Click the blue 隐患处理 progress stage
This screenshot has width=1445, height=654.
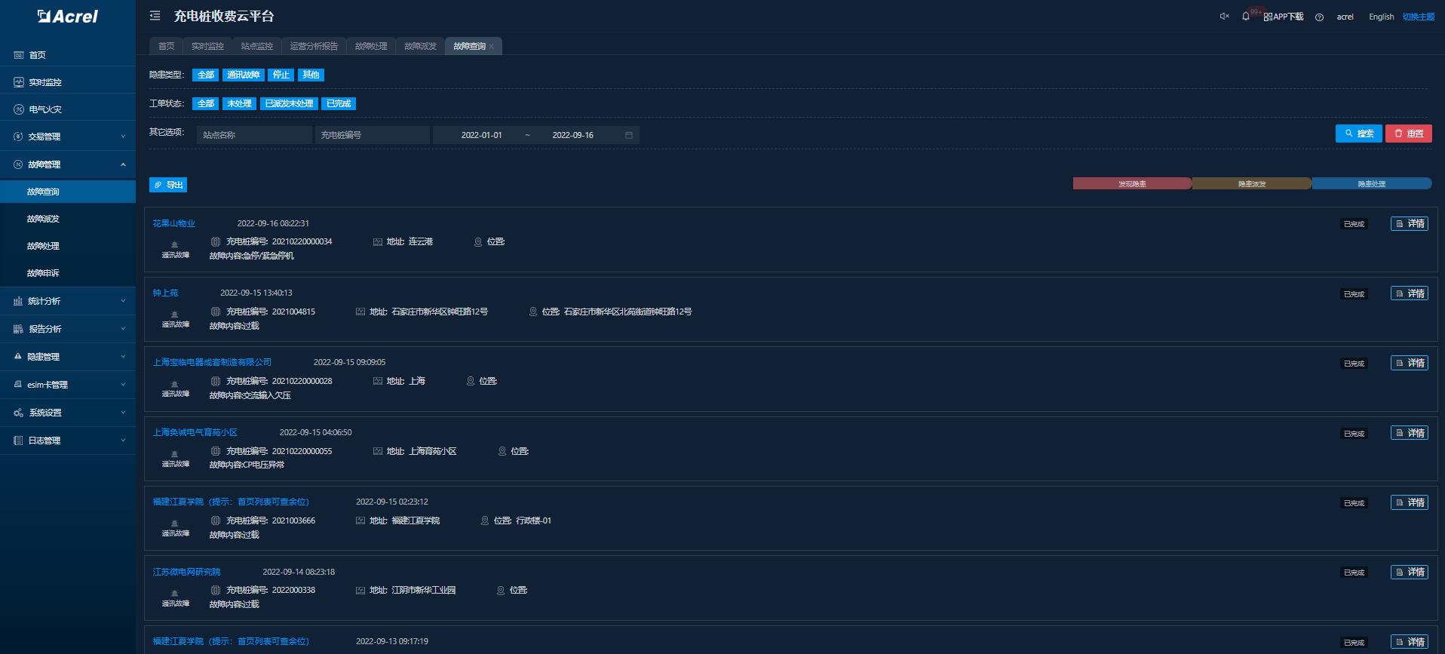pyautogui.click(x=1372, y=183)
